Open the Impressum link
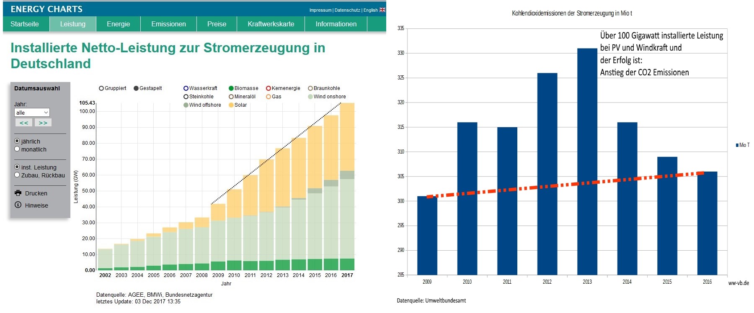 (x=320, y=10)
